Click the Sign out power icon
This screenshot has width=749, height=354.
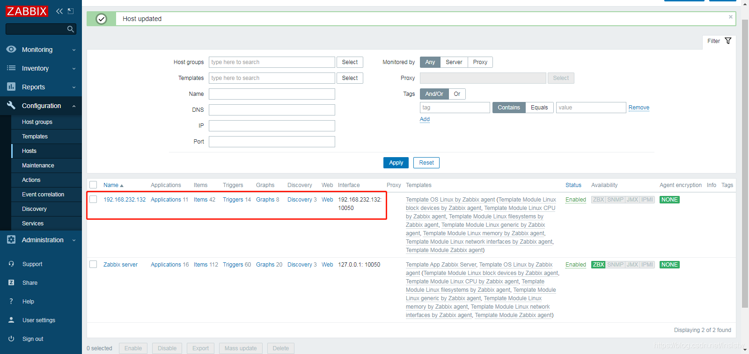click(x=11, y=339)
